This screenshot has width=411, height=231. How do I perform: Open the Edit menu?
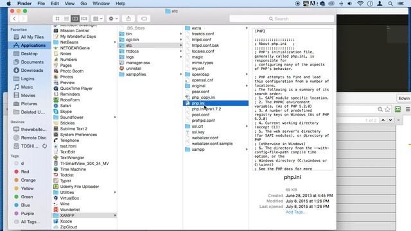pos(55,3)
